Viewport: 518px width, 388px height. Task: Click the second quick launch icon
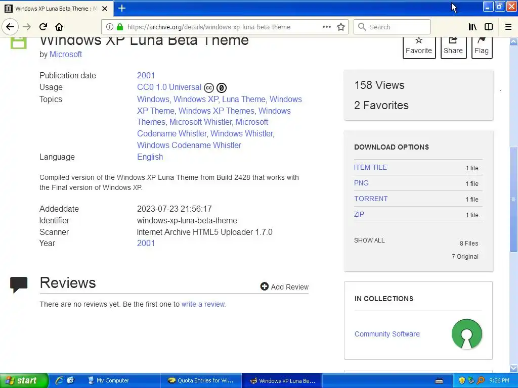point(70,380)
